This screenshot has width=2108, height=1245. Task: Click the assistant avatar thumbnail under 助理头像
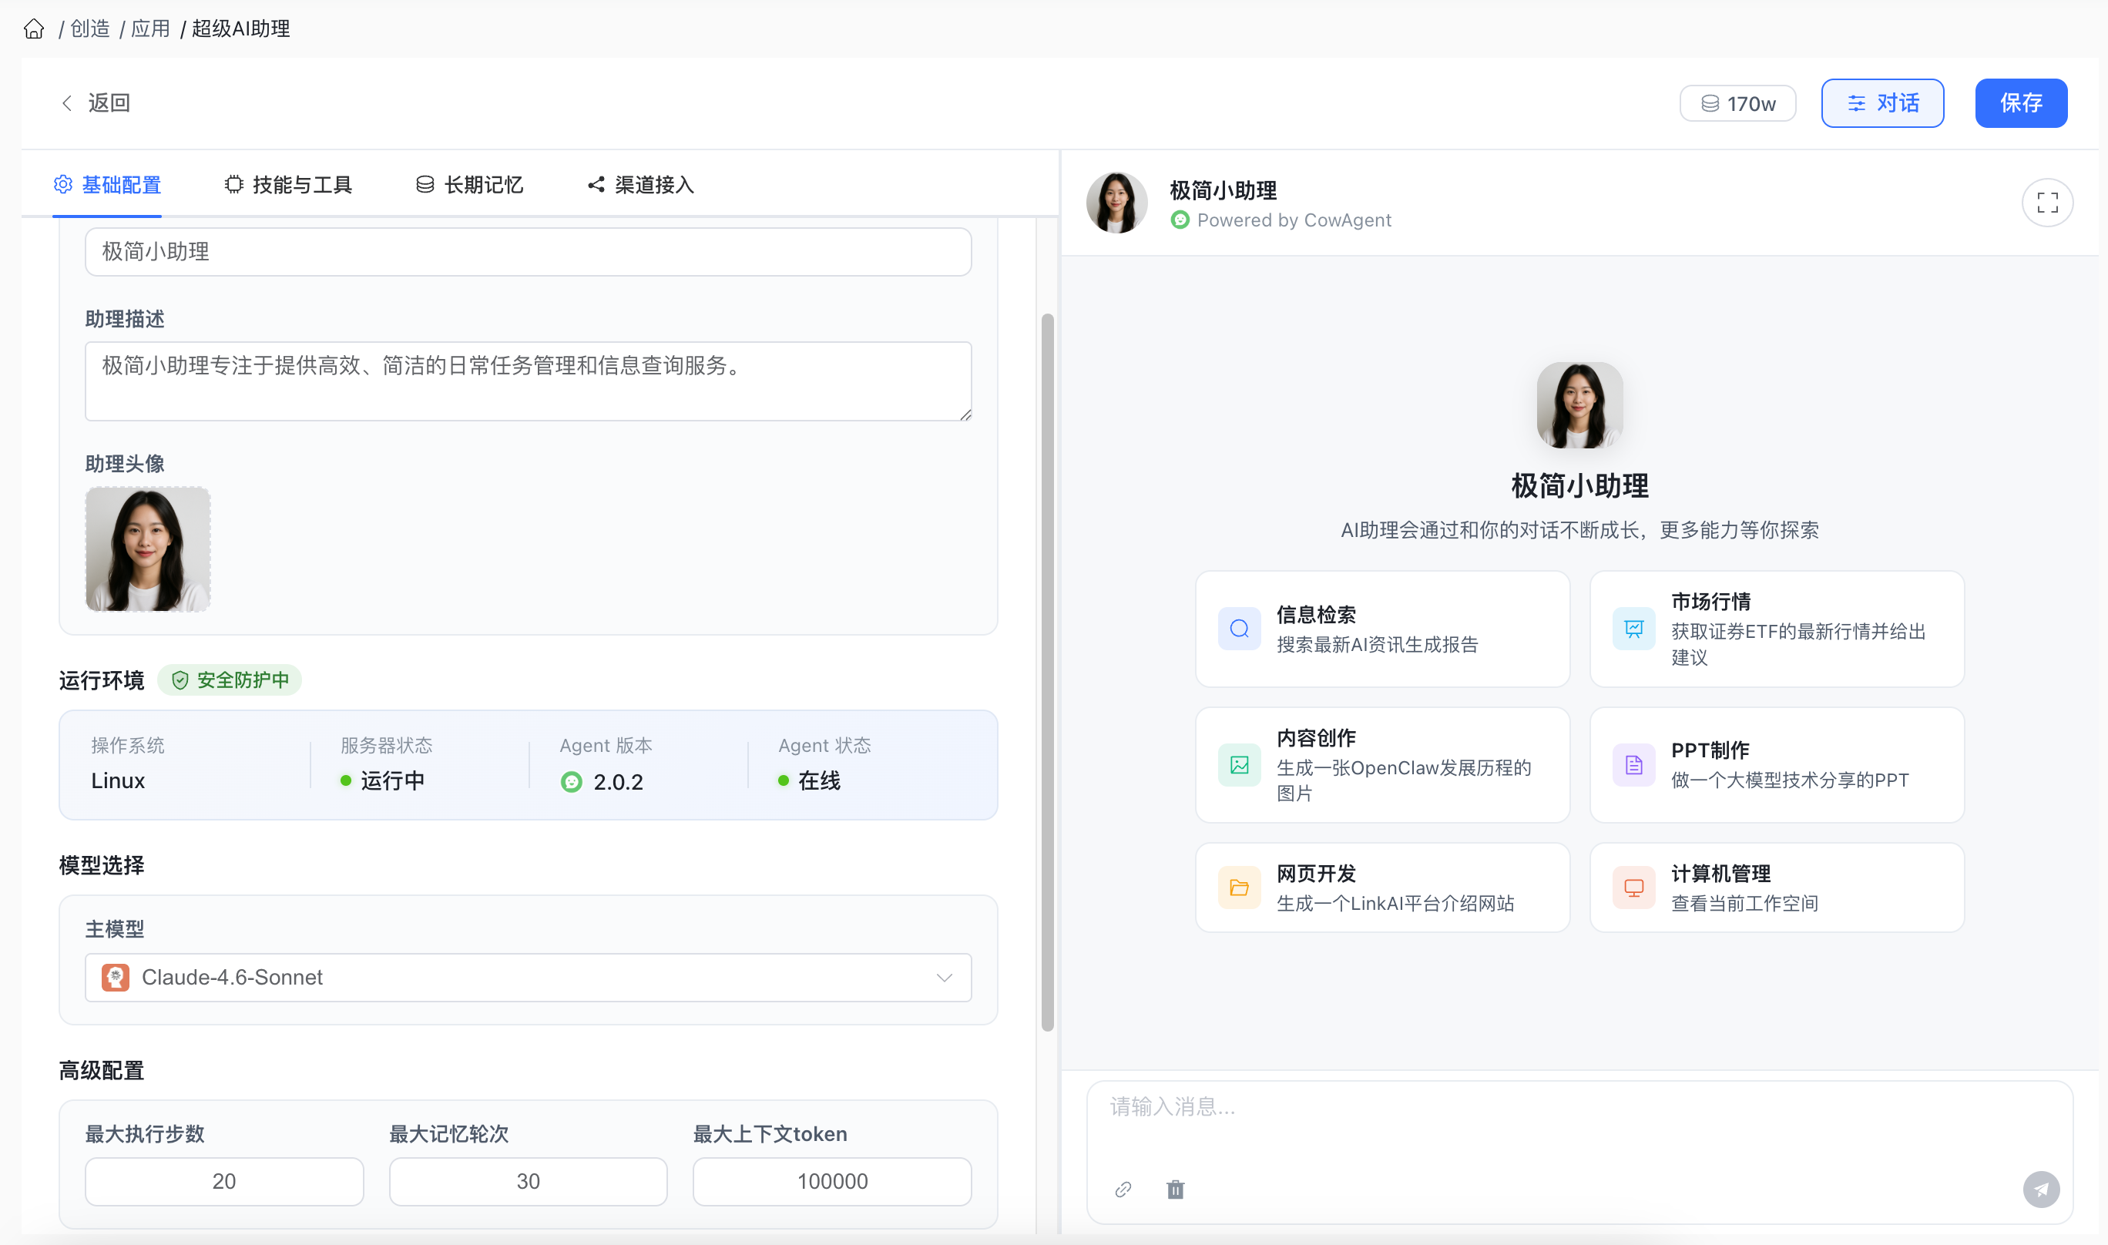point(147,549)
